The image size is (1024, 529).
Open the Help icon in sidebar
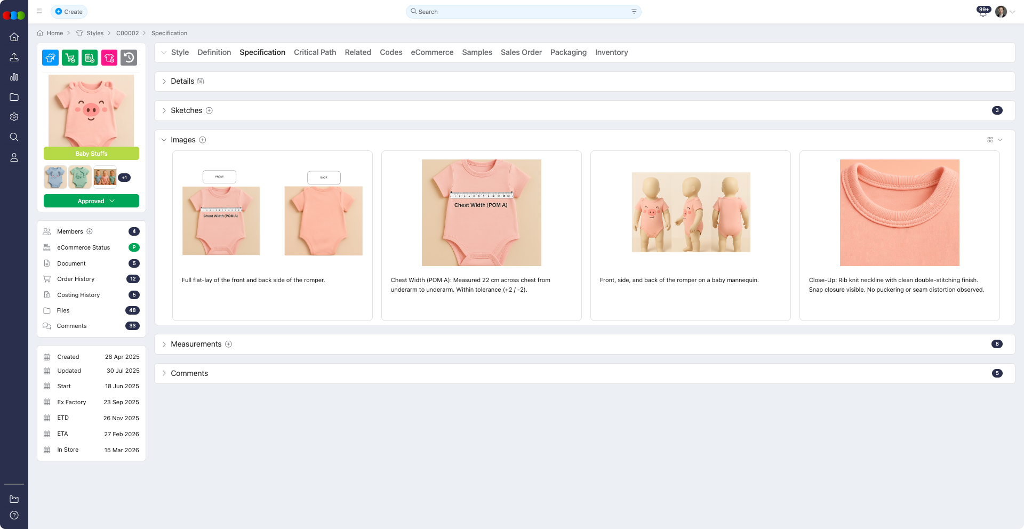click(14, 515)
